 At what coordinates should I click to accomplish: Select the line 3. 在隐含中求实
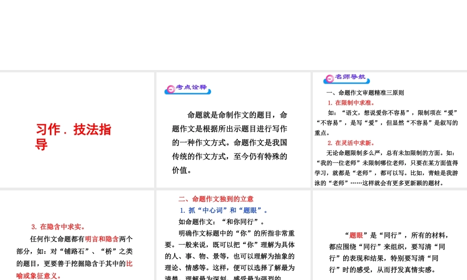57,226
